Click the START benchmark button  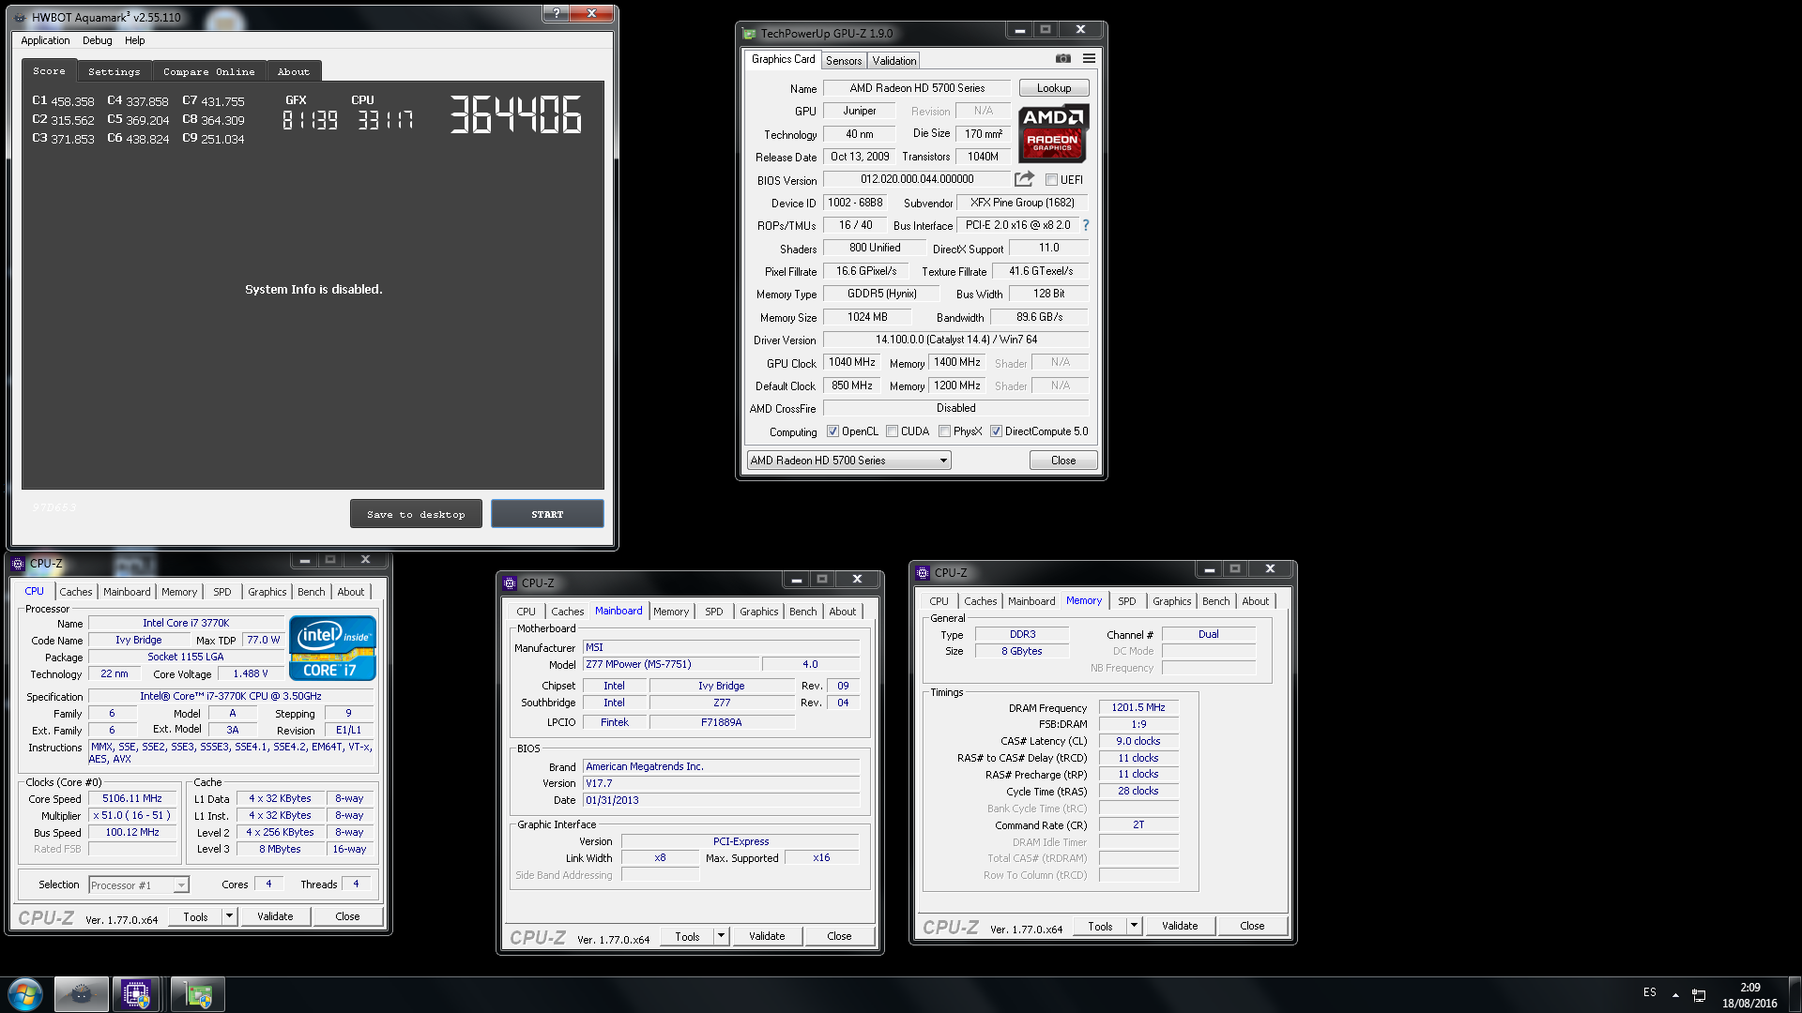point(547,514)
